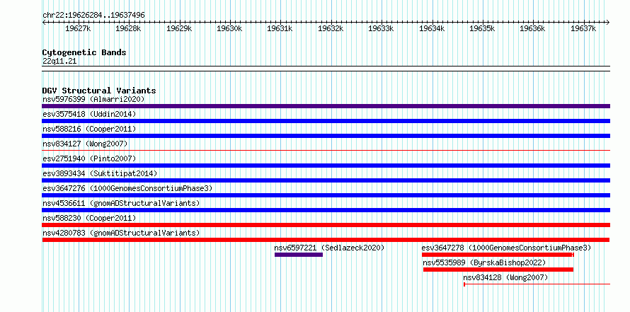Image resolution: width=630 pixels, height=312 pixels.
Task: Open nsv6597221 (Sedlazeck2020) label
Action: pyautogui.click(x=329, y=248)
